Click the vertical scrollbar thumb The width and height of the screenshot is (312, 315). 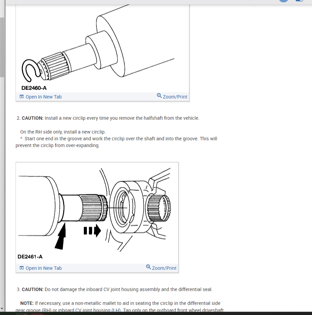click(x=2, y=47)
